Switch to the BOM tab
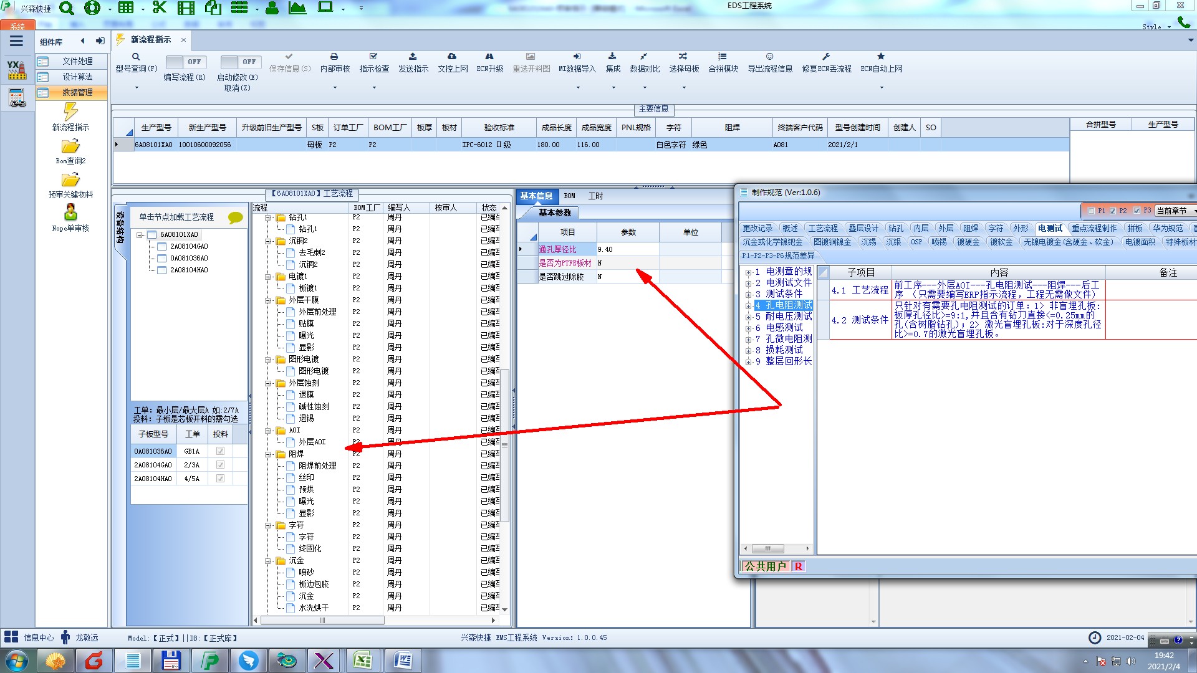1197x673 pixels. tap(569, 196)
